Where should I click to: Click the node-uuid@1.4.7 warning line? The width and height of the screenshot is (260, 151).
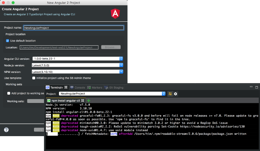(x=97, y=130)
